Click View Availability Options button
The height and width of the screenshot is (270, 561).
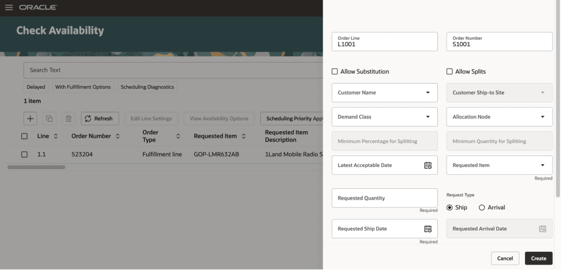point(219,119)
